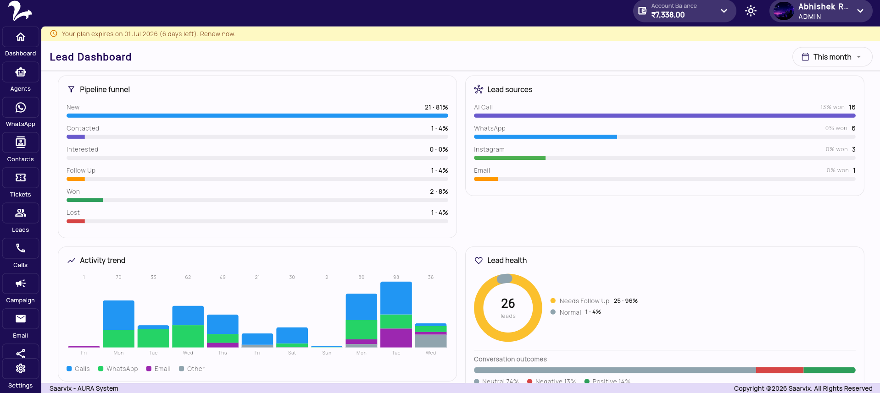Click the funnel icon beside Pipeline funnel

tap(71, 89)
